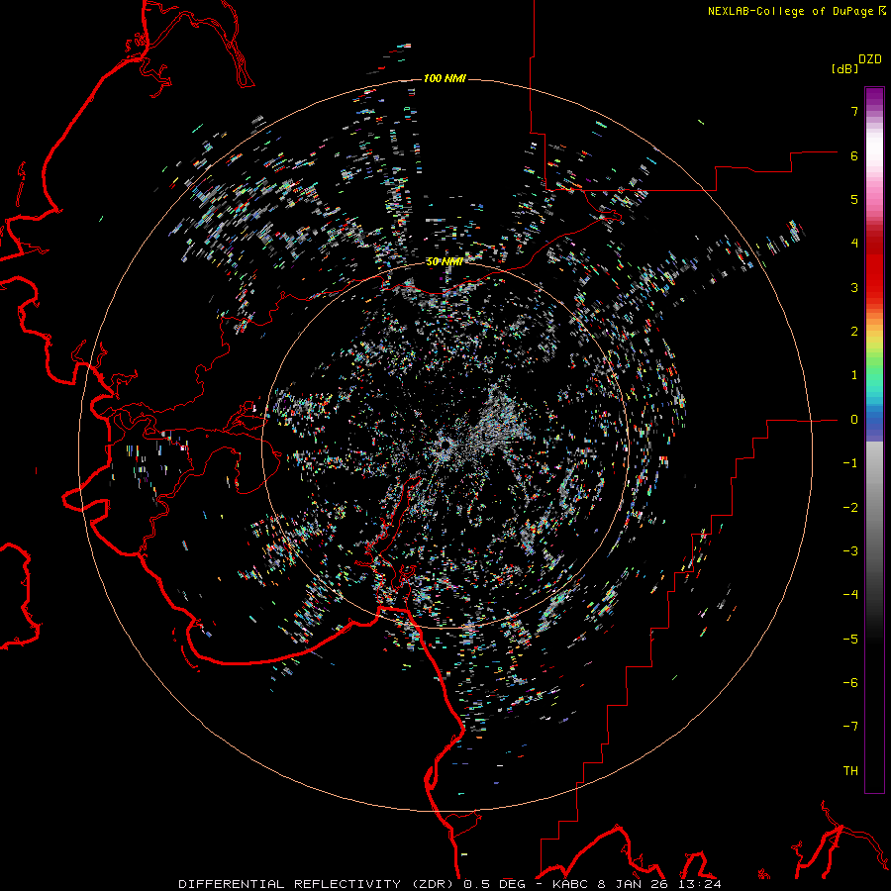Click the -3 value on color scale
This screenshot has width=891, height=891.
coord(850,551)
